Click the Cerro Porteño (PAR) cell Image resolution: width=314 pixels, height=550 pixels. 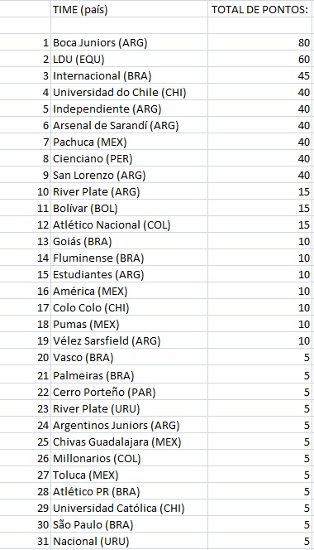129,392
